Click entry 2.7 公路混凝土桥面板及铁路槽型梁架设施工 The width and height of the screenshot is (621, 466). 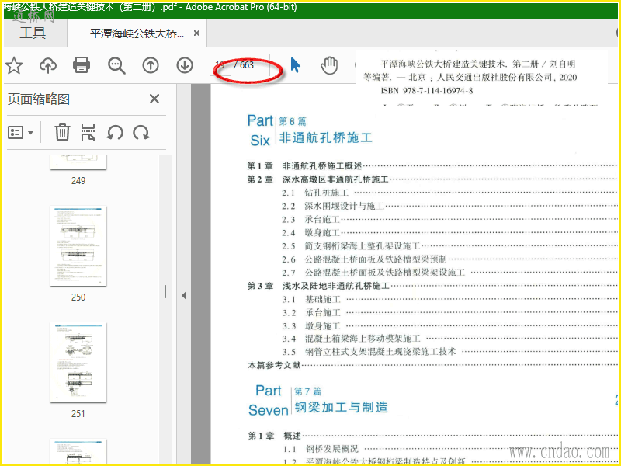pyautogui.click(x=373, y=273)
